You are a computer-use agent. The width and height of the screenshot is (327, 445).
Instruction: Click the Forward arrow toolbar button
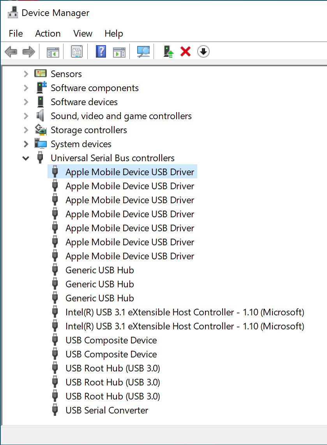[29, 51]
